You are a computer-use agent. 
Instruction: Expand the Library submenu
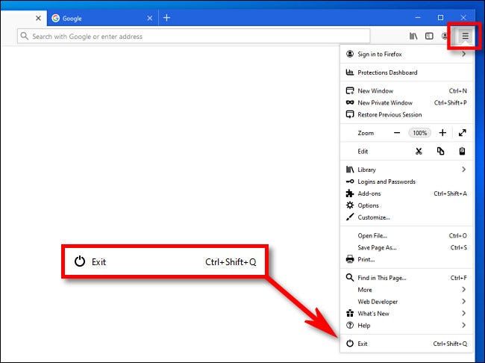407,170
